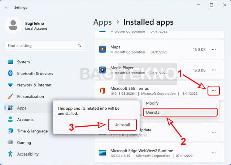Click the Edge WebView2 Runtime icon
Viewport: 231px width, 165px height.
coord(103,153)
